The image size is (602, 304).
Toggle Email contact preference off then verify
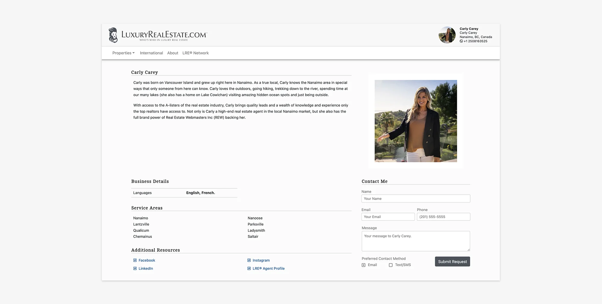tap(363, 265)
